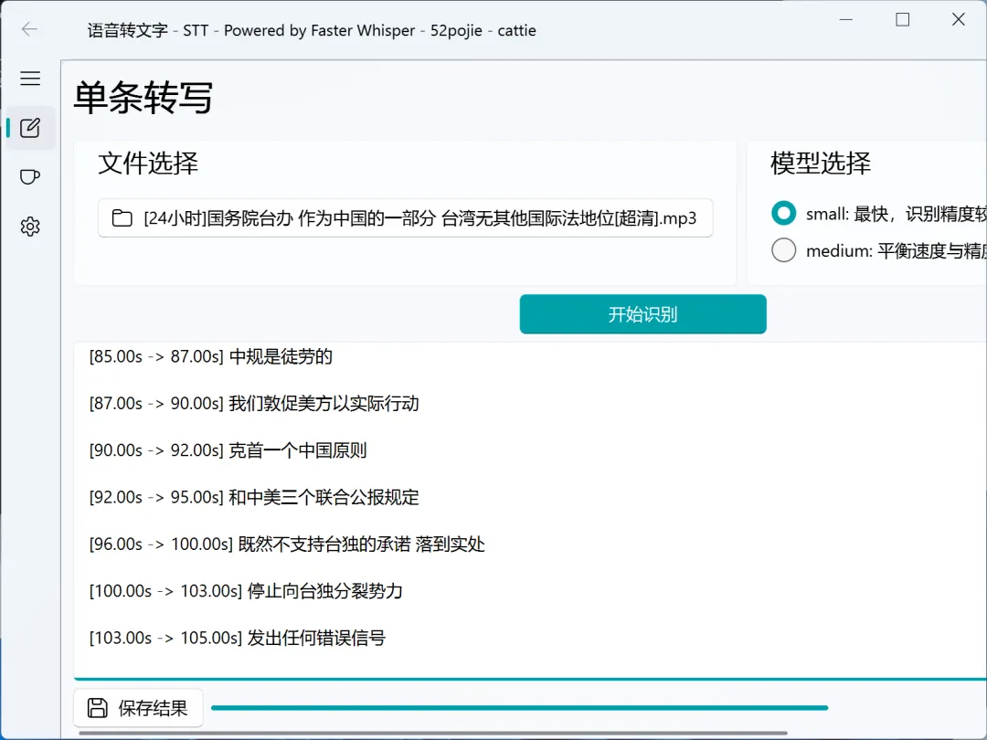Viewport: 987px width, 740px height.
Task: Click the progress bar at the bottom
Action: [521, 707]
